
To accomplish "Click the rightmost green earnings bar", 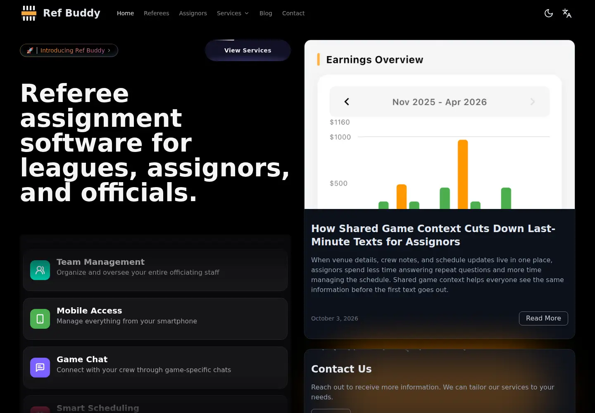I will pos(506,198).
